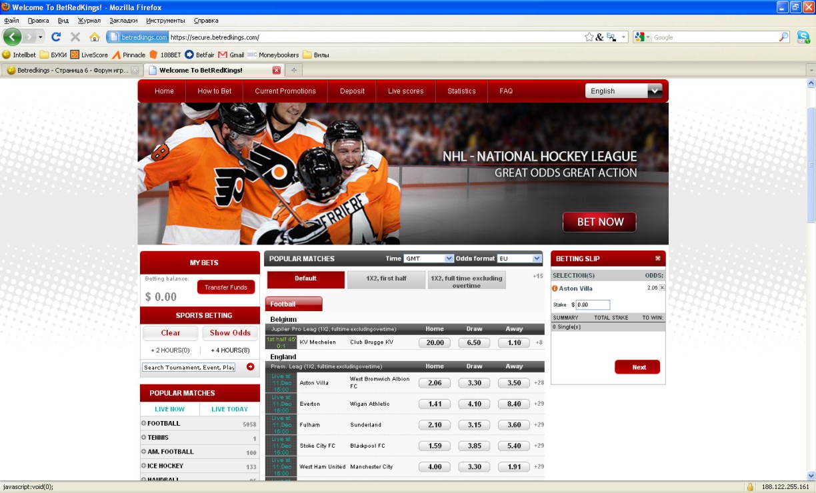This screenshot has height=493, width=816.
Task: Click the BET NOW banner button
Action: point(599,222)
